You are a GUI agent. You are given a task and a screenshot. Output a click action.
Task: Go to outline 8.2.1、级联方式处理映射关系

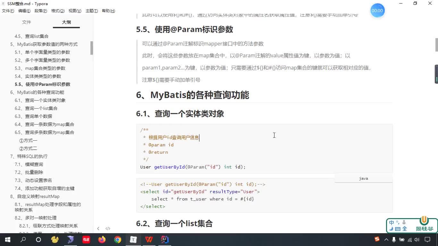pyautogui.click(x=48, y=226)
